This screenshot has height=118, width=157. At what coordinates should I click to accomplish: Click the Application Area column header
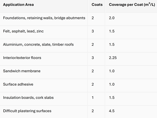coord(18,5)
